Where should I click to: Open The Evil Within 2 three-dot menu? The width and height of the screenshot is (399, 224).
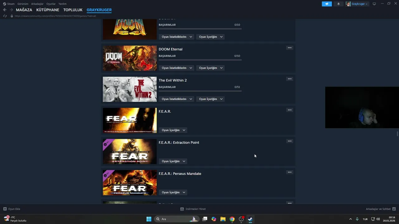tap(290, 79)
